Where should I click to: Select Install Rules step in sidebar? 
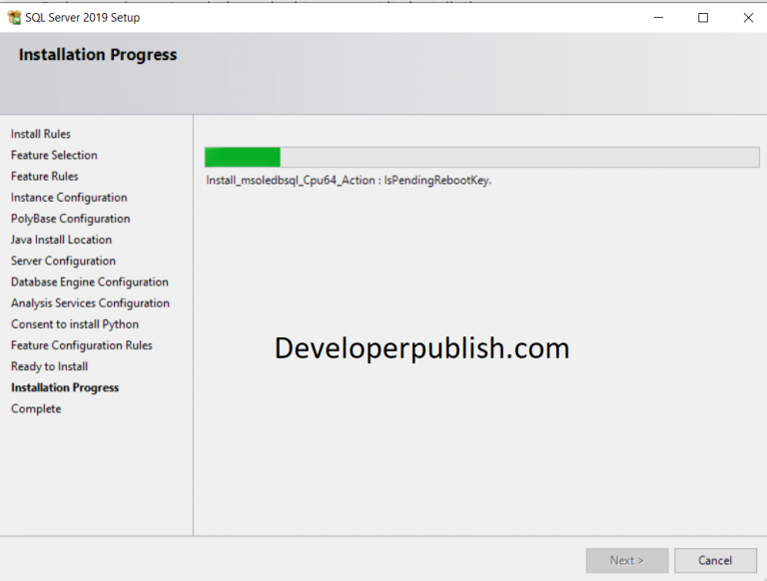(x=41, y=134)
